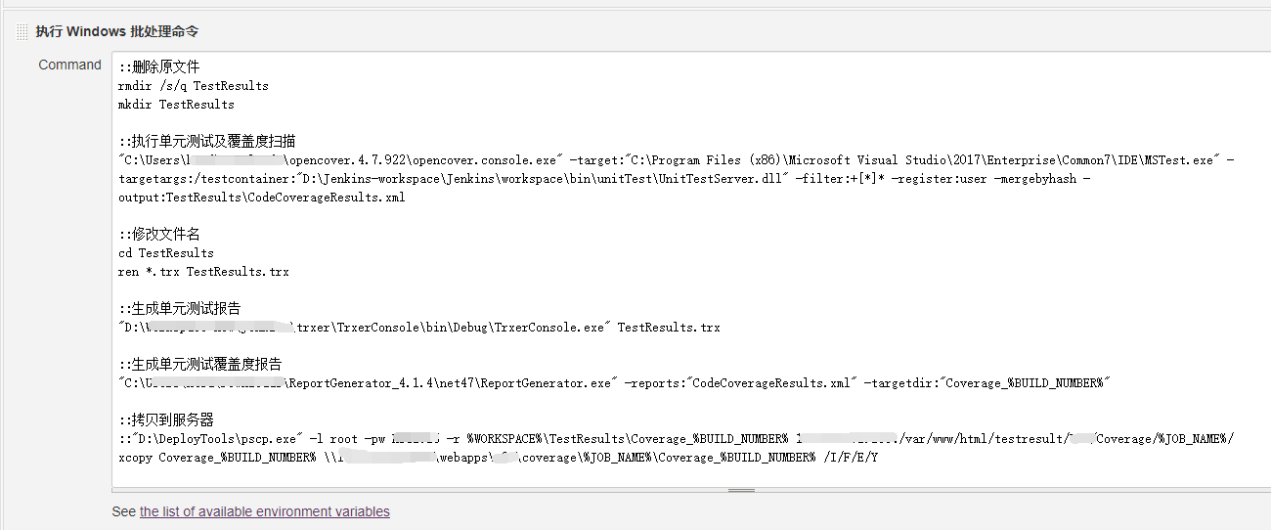
Task: Click the 'output:TestResults\CodeCoverageResults.xml' line
Action: pos(261,197)
